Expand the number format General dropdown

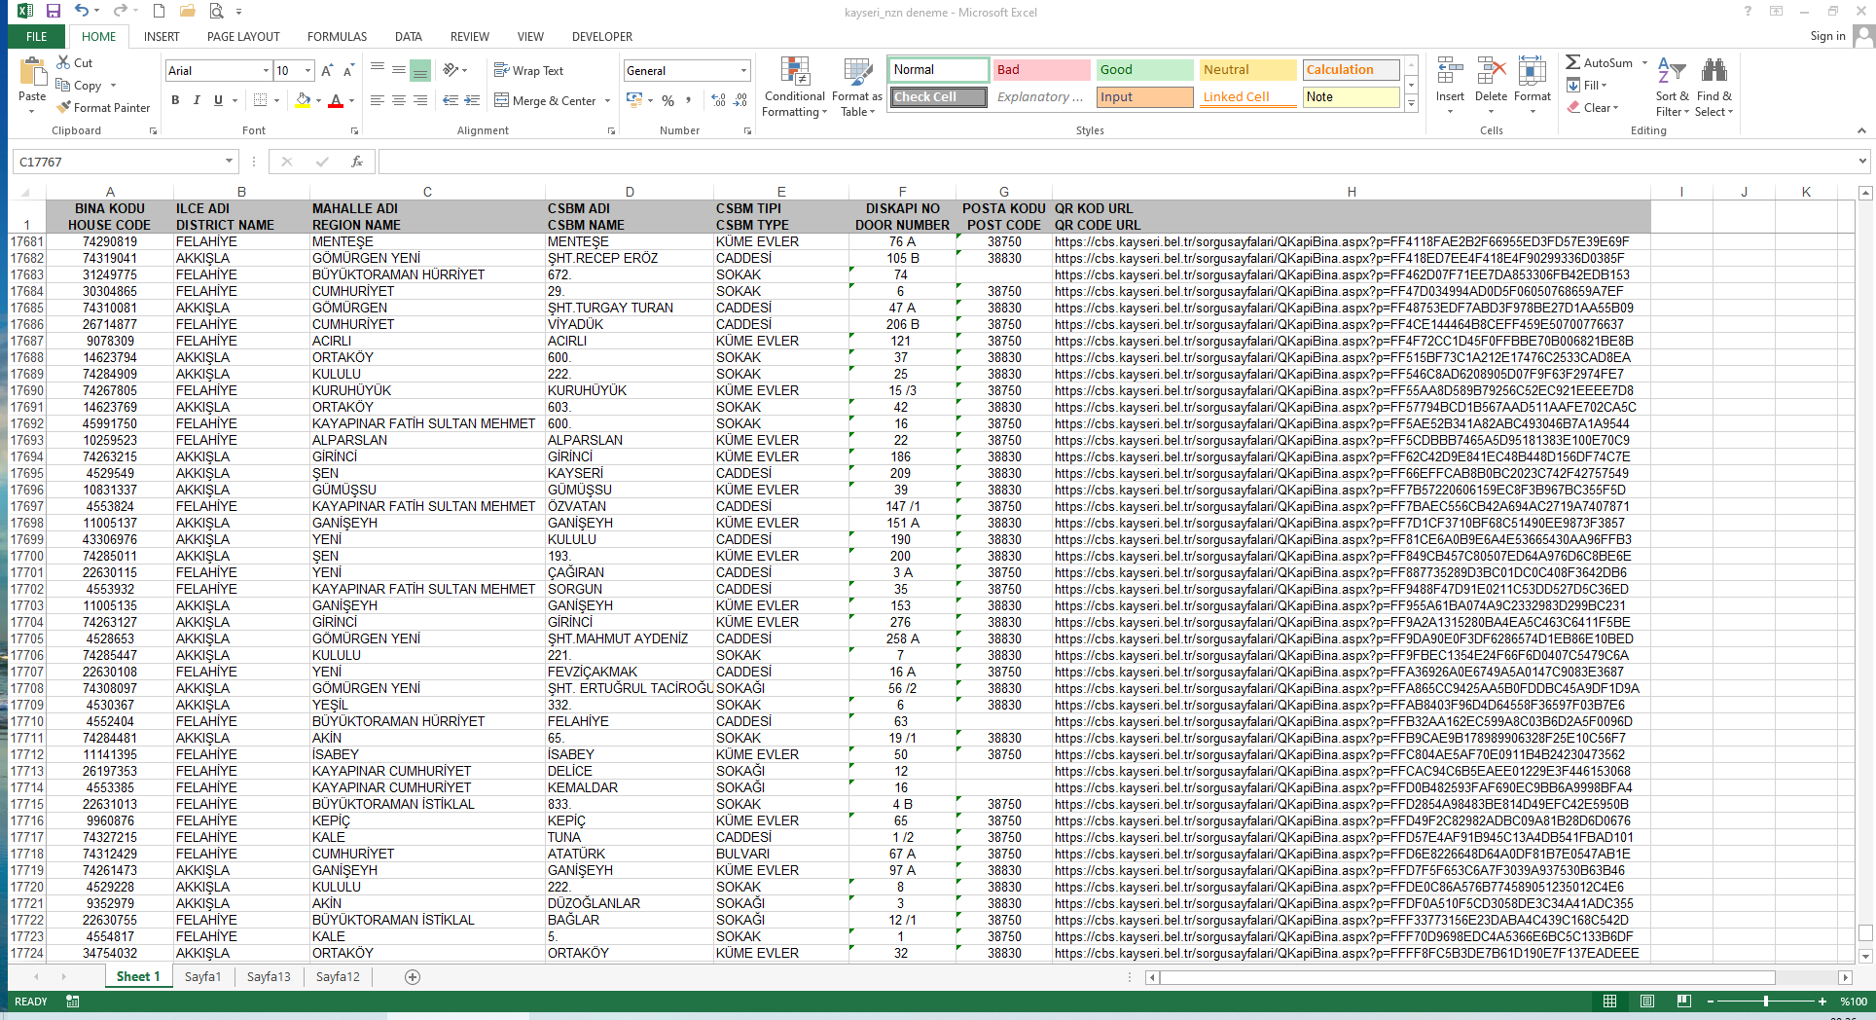click(743, 71)
